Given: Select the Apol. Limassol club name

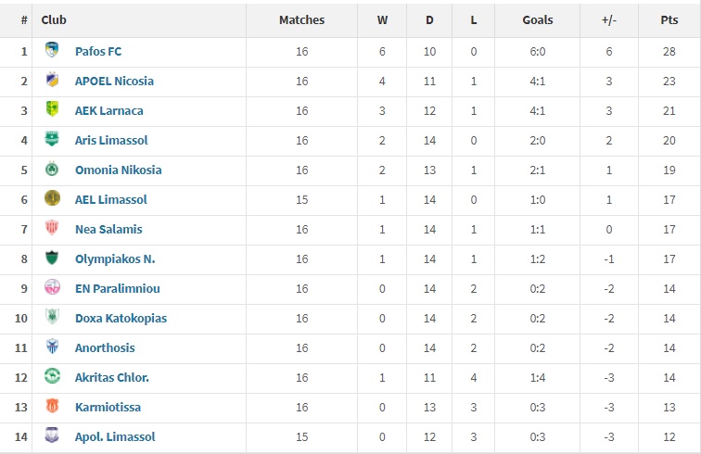Looking at the screenshot, I should point(115,436).
